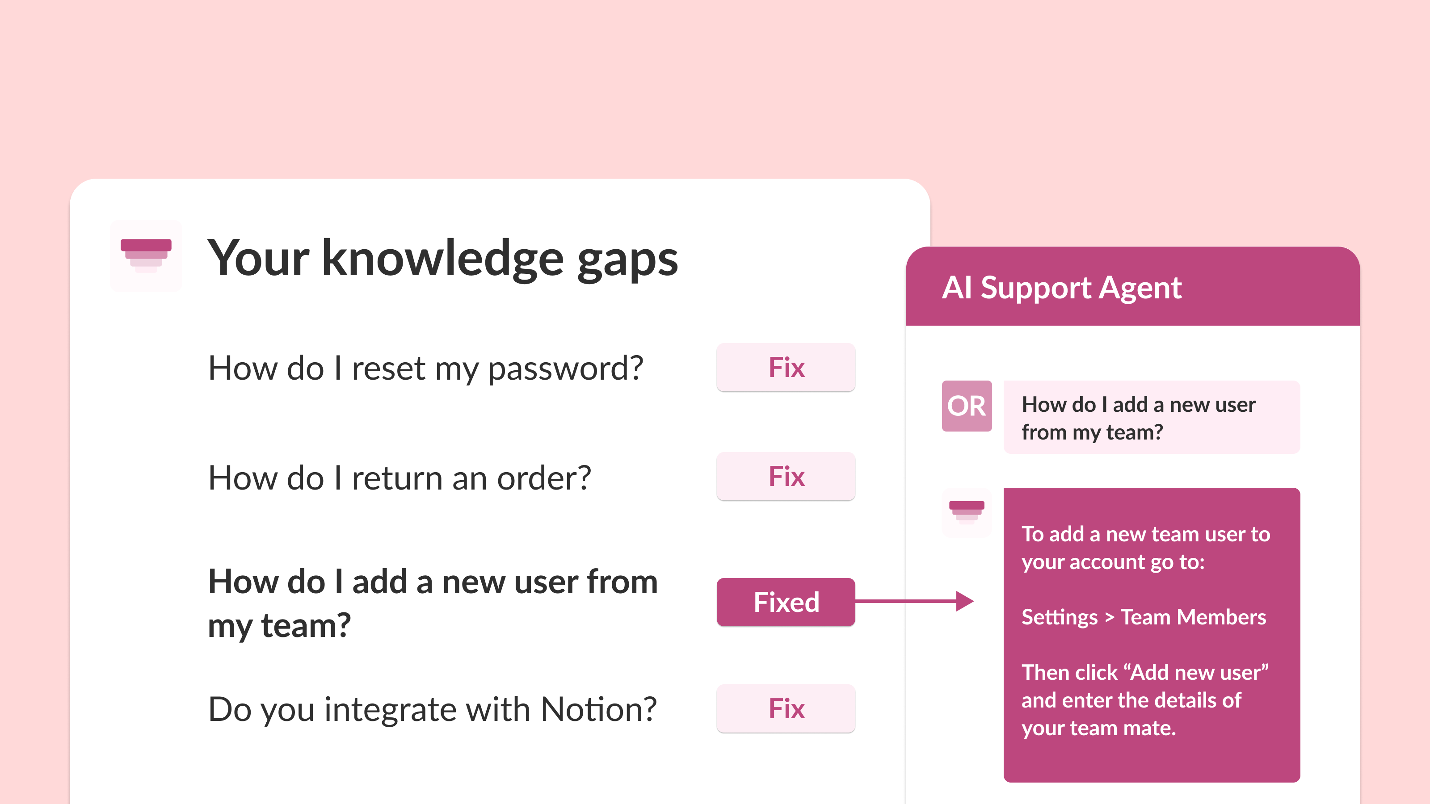Click the OR user avatar in chat
The height and width of the screenshot is (804, 1430).
tap(967, 406)
